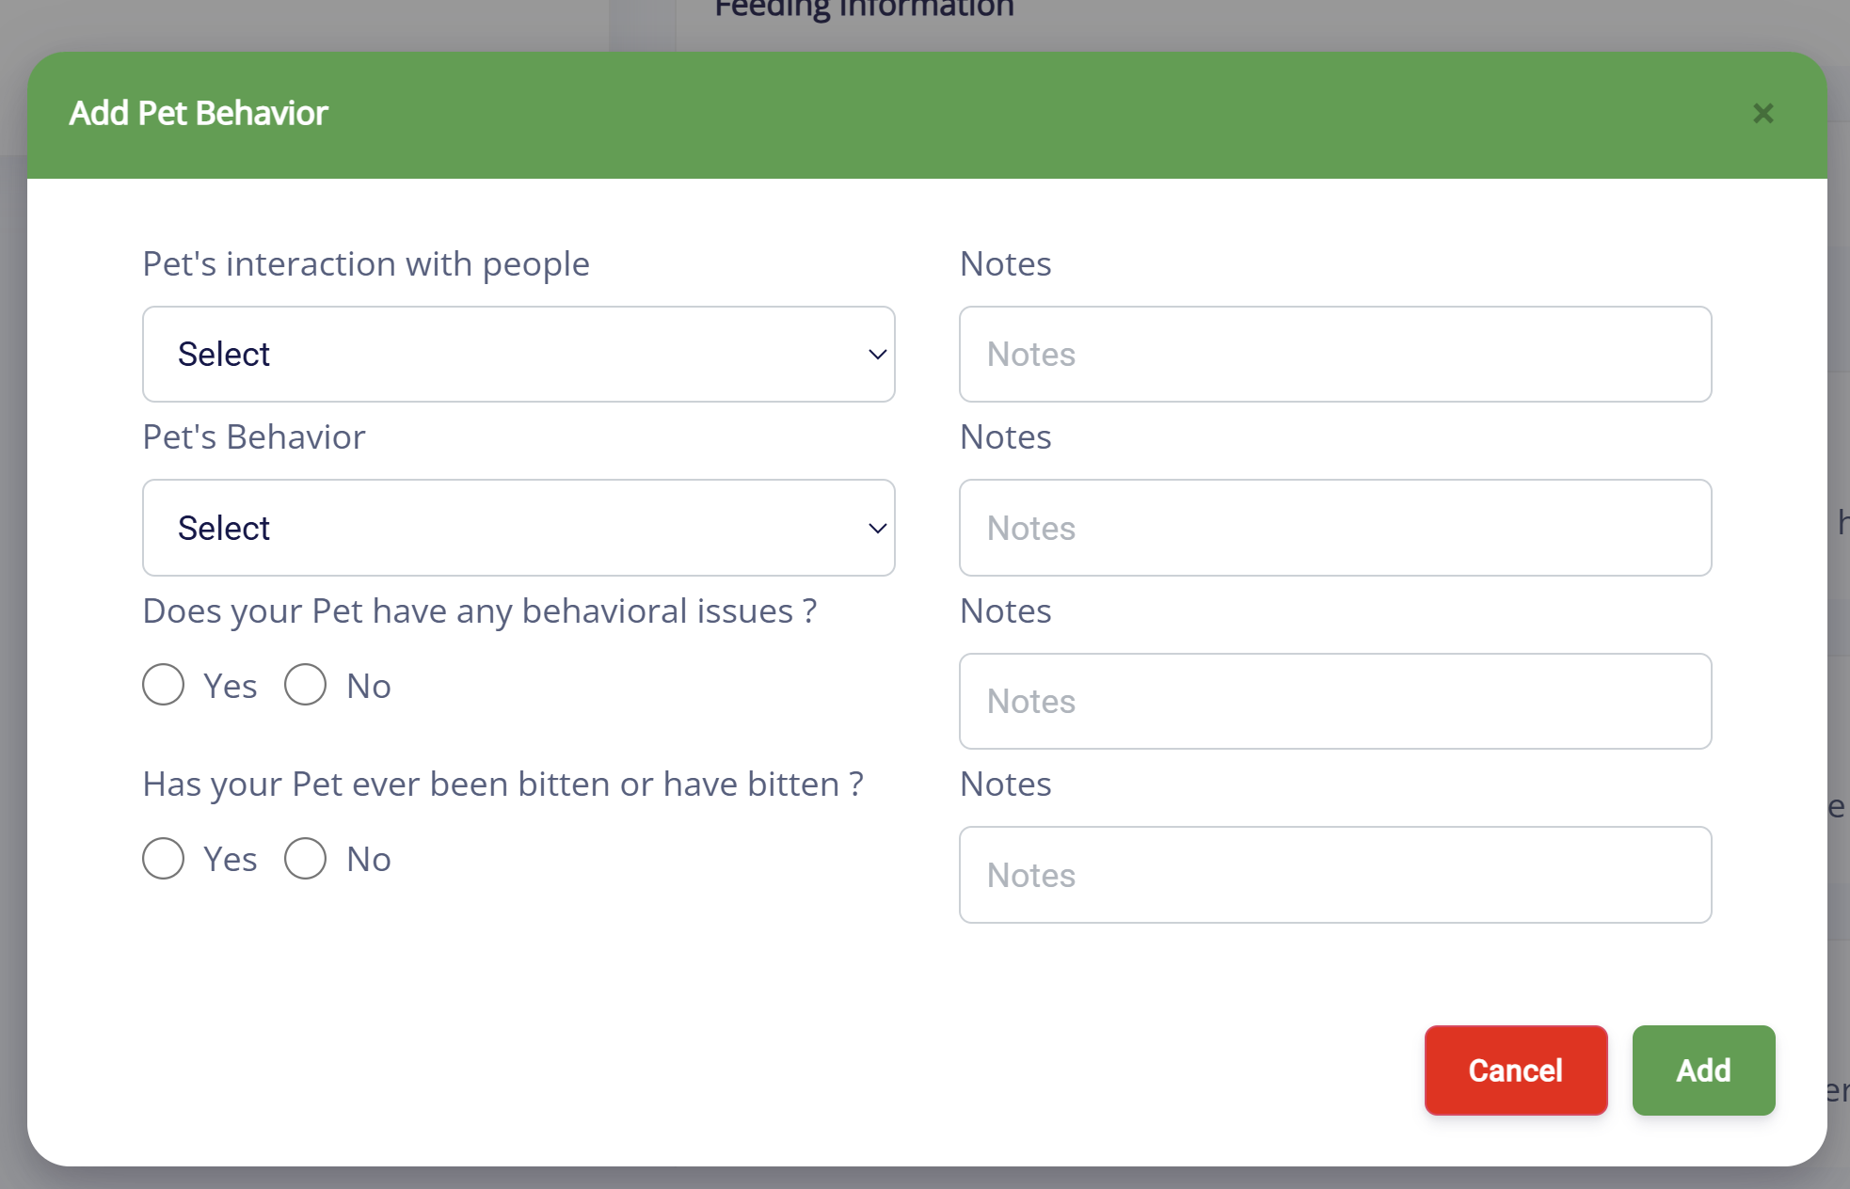Viewport: 1850px width, 1189px height.
Task: Click the No label for bitten question
Action: click(369, 860)
